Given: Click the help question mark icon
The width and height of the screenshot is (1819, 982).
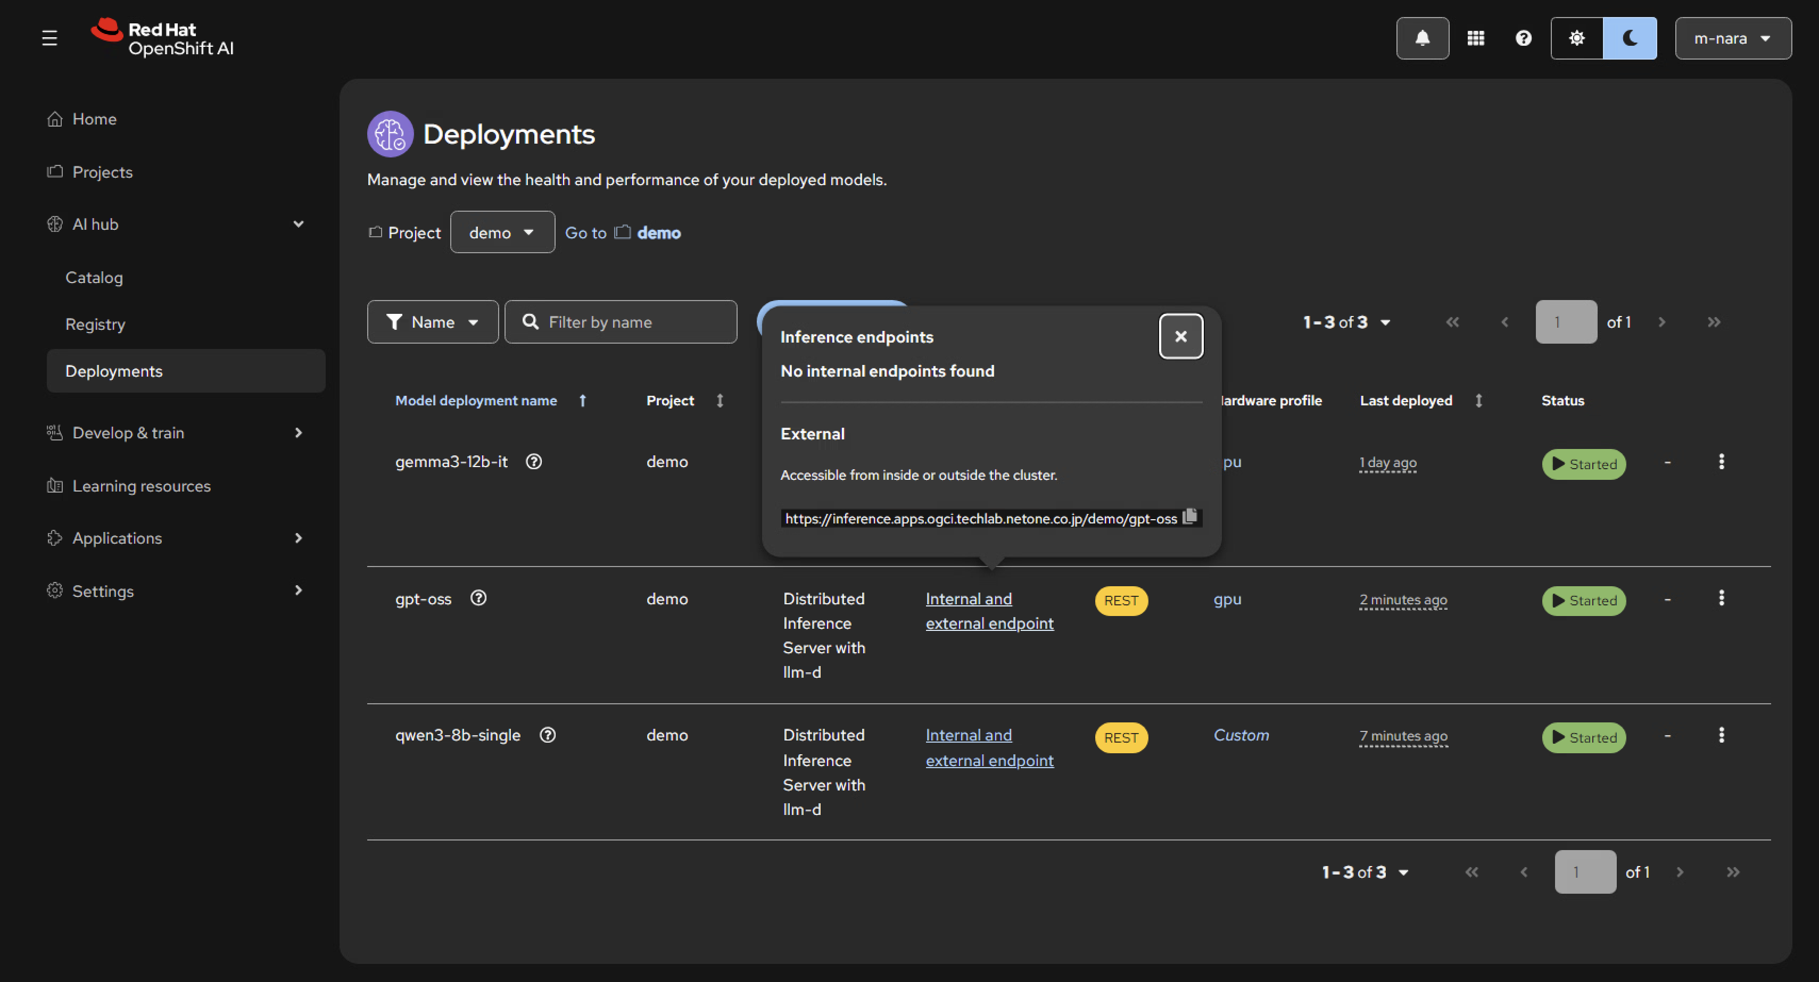Looking at the screenshot, I should click(1523, 38).
